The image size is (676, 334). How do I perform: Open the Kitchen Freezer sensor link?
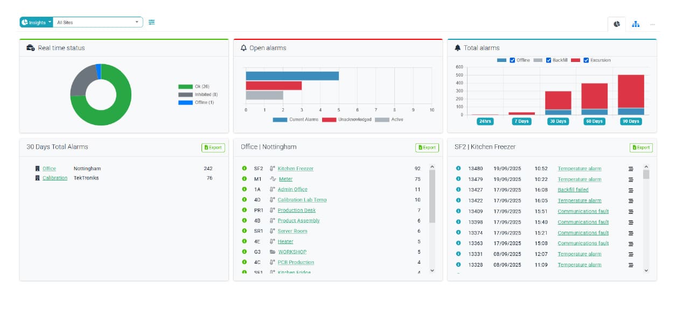[295, 169]
